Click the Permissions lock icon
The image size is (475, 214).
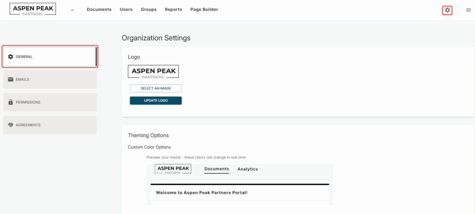(11, 102)
